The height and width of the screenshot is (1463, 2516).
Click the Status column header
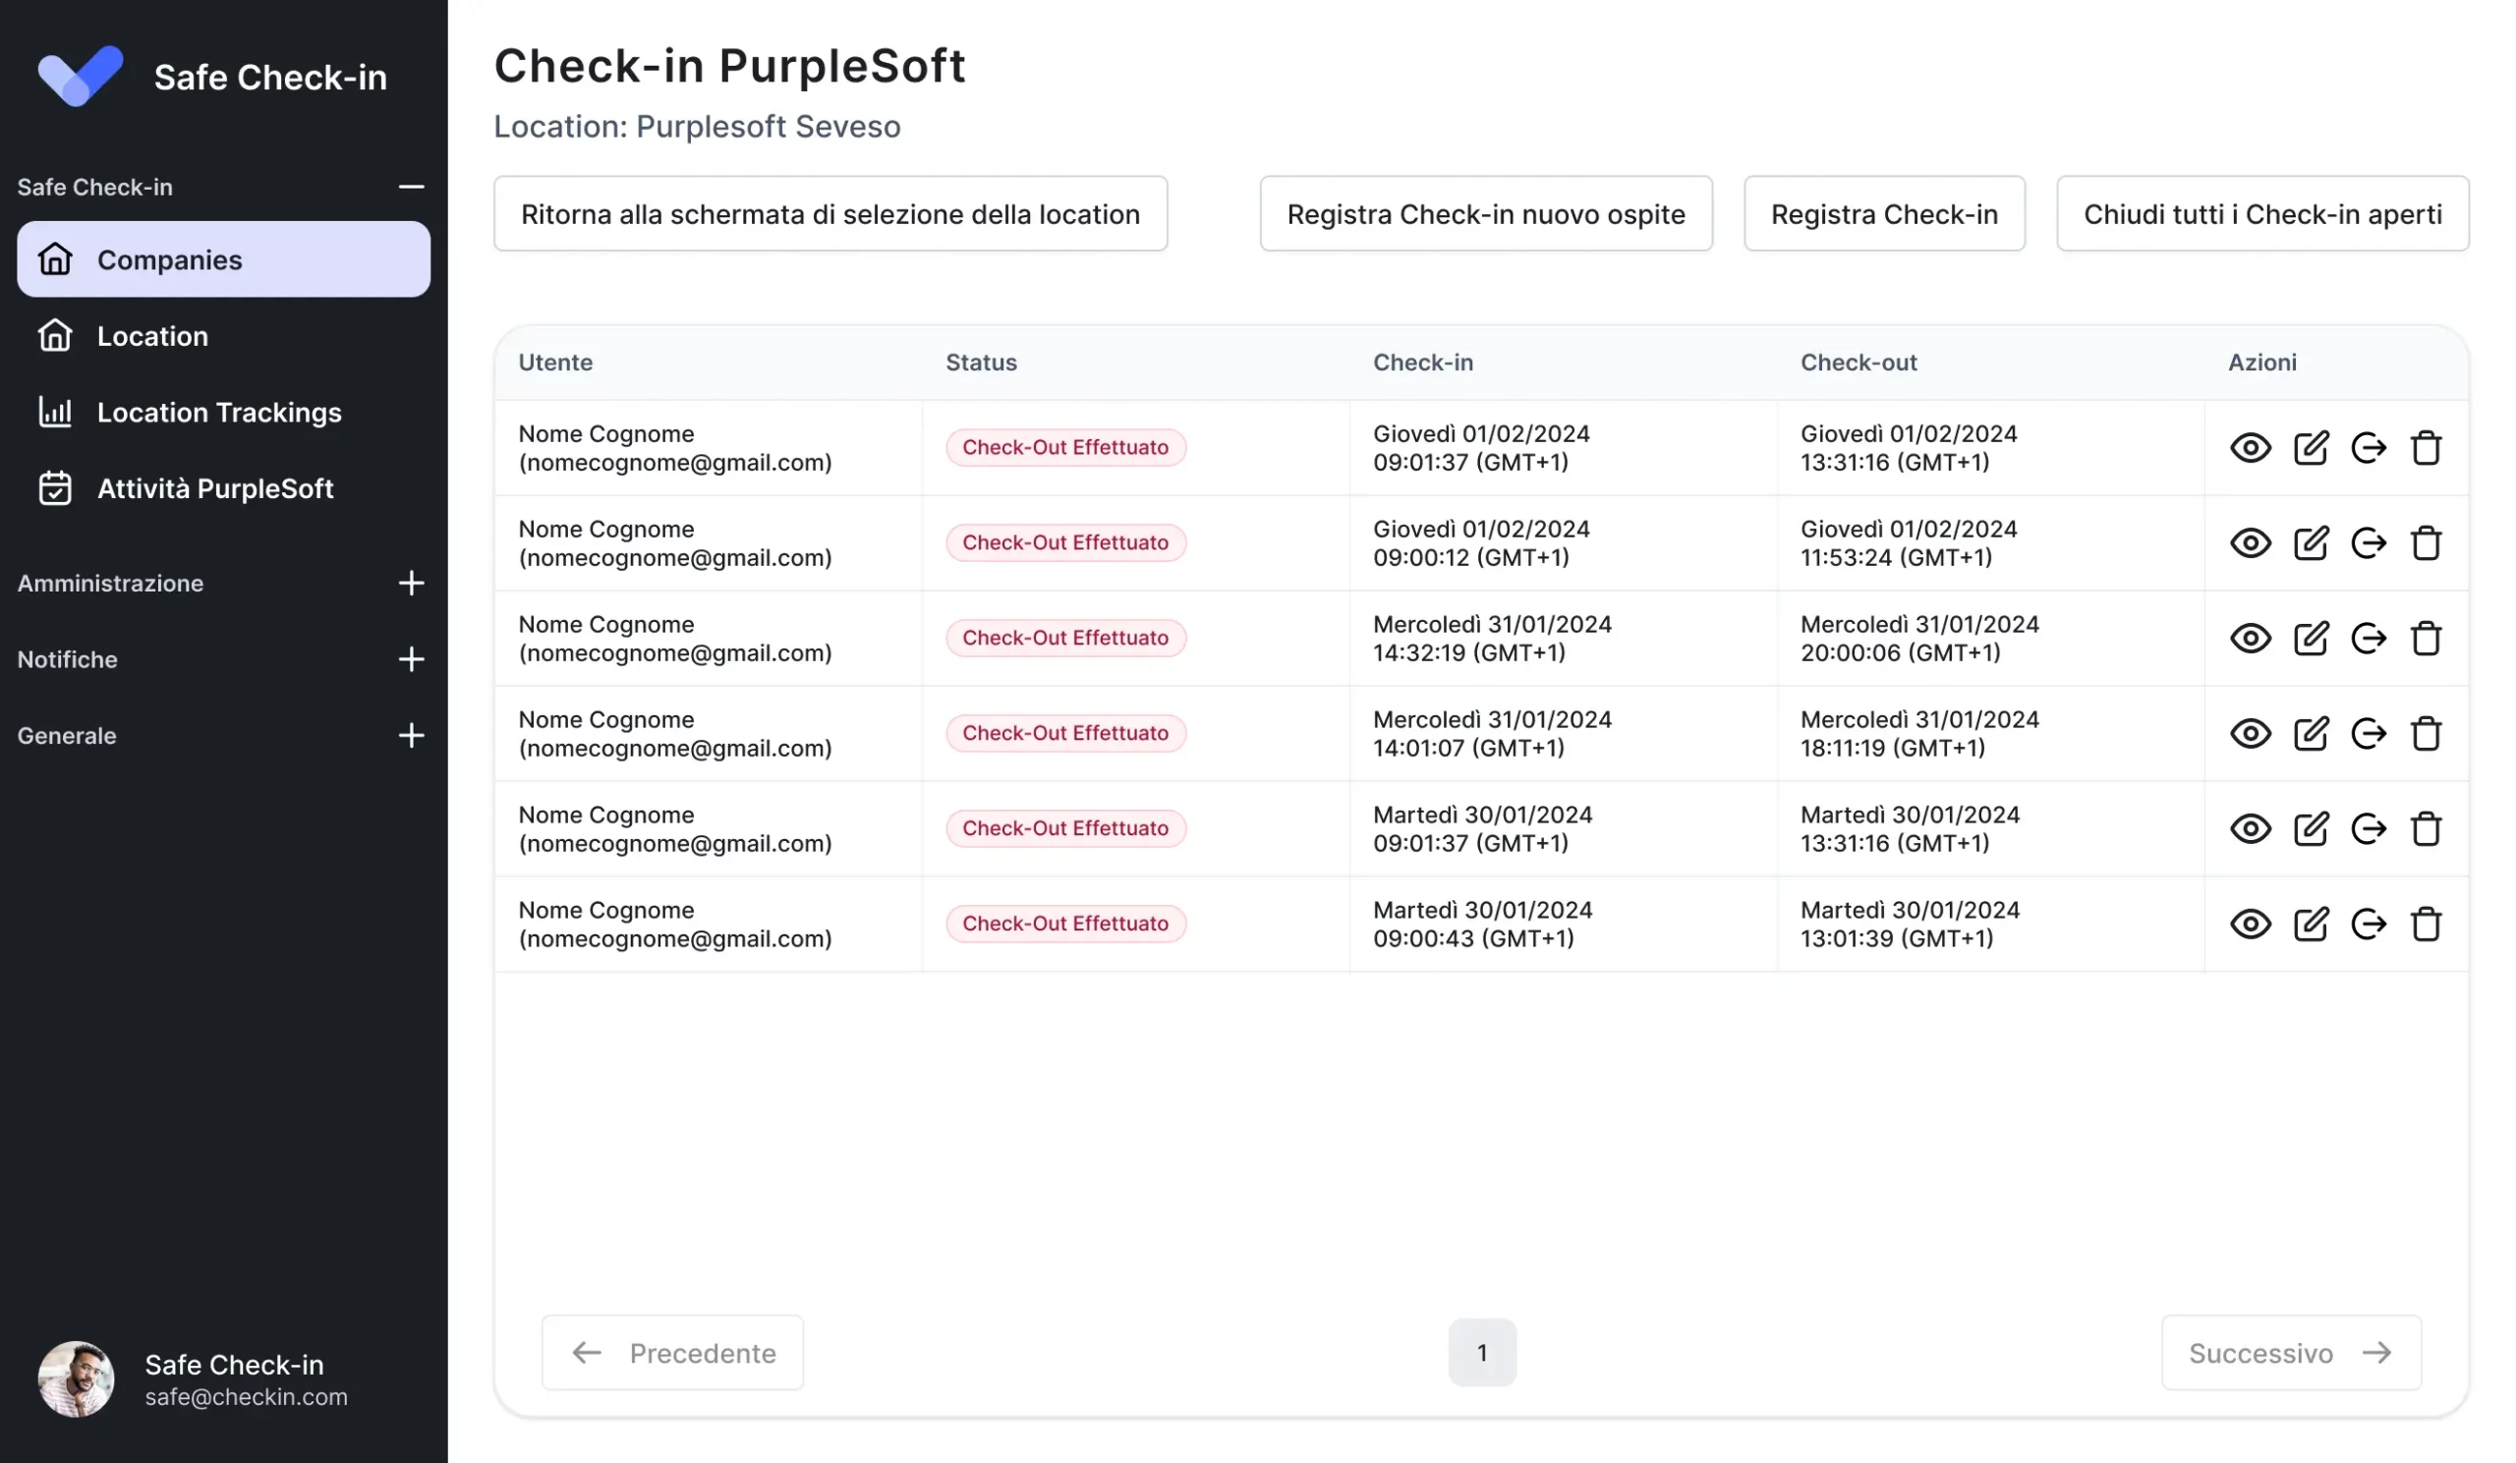981,363
